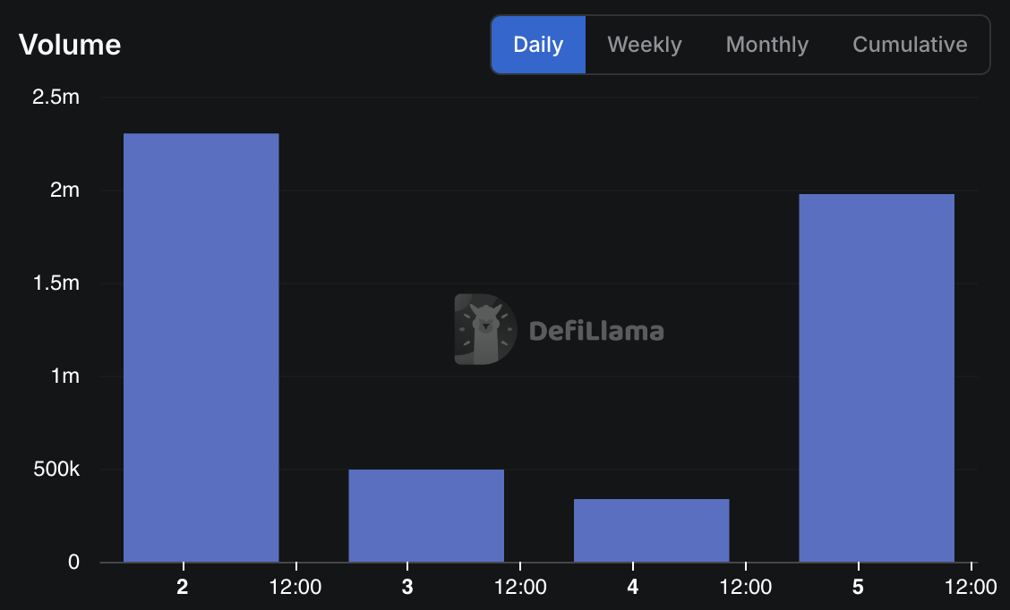Image resolution: width=1010 pixels, height=610 pixels.
Task: Select the x-axis date label 3
Action: 407,588
